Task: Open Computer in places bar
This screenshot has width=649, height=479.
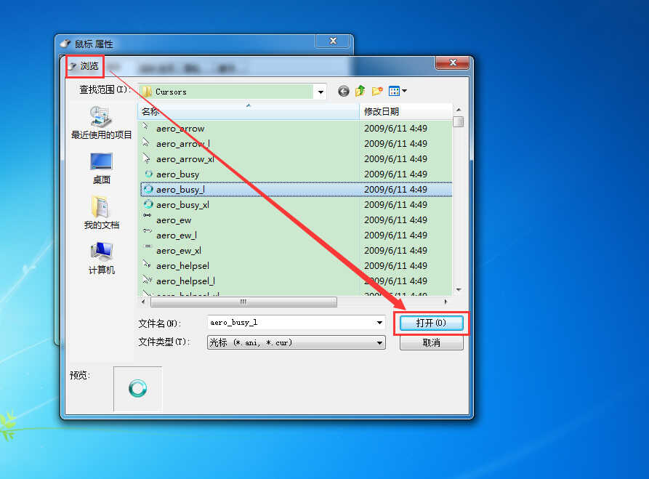Action: pyautogui.click(x=102, y=259)
